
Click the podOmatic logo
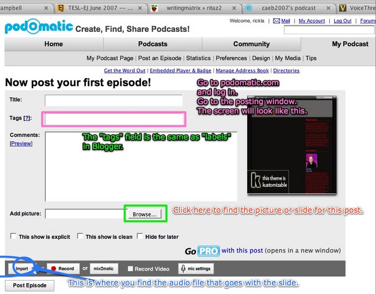[39, 27]
